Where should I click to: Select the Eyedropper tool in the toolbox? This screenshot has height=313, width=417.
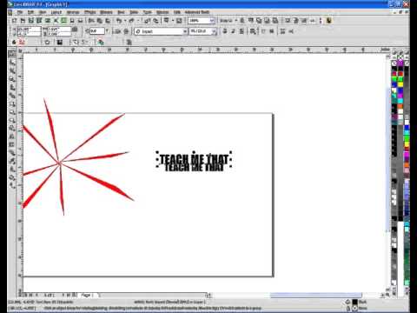[12, 161]
